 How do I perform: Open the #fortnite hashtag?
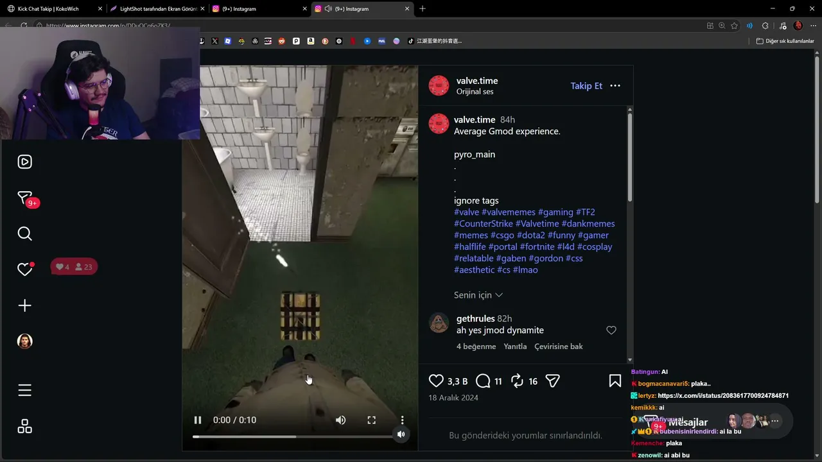point(538,246)
